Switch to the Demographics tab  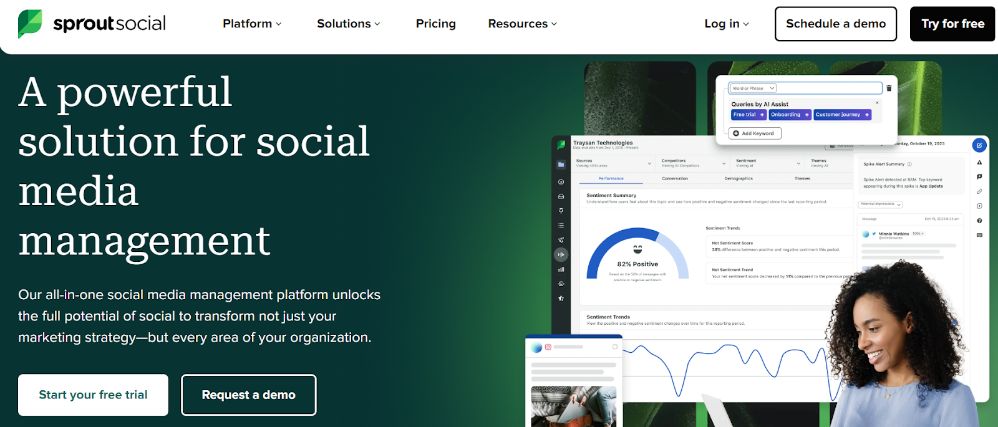click(739, 179)
